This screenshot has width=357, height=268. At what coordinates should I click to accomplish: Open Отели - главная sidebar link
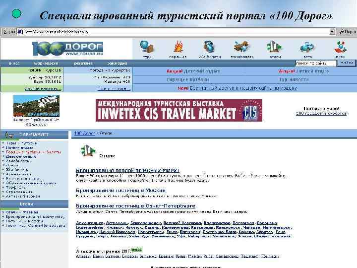pyautogui.click(x=22, y=212)
